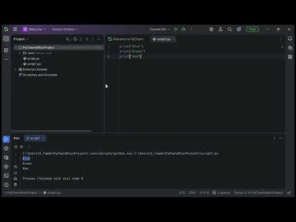The width and height of the screenshot is (296, 222).
Task: Rerun script1 in Run panel
Action: [x=16, y=147]
